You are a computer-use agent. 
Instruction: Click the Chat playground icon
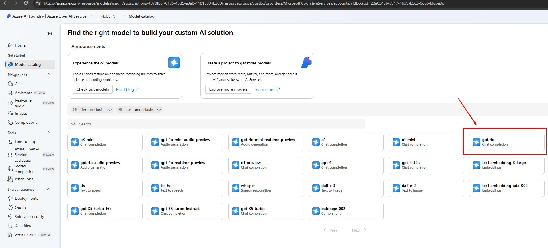pyautogui.click(x=10, y=84)
